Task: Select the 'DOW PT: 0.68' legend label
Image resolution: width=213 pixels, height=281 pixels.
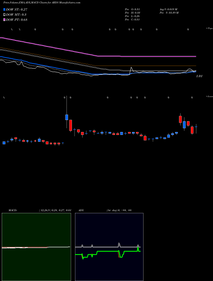Action: pyautogui.click(x=17, y=20)
